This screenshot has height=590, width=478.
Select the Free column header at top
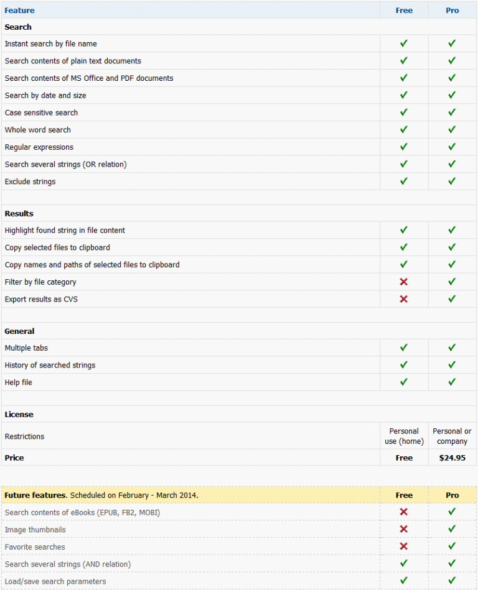[x=404, y=11]
